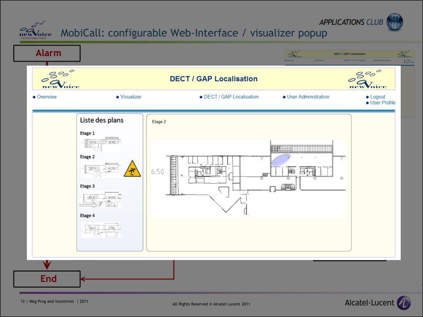Select the Etage 1 floor plan thumbnail
This screenshot has width=423, height=317.
tap(101, 144)
